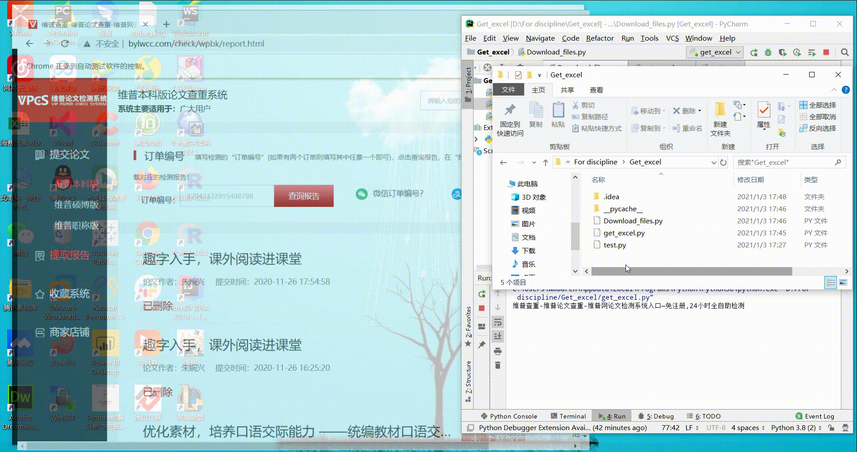Click Rename (重命名) in ribbon
857x452 pixels.
(687, 128)
